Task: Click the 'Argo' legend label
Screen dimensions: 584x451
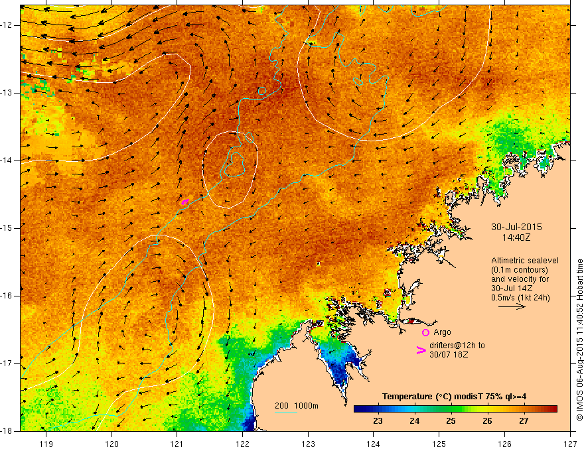Action: (x=442, y=332)
